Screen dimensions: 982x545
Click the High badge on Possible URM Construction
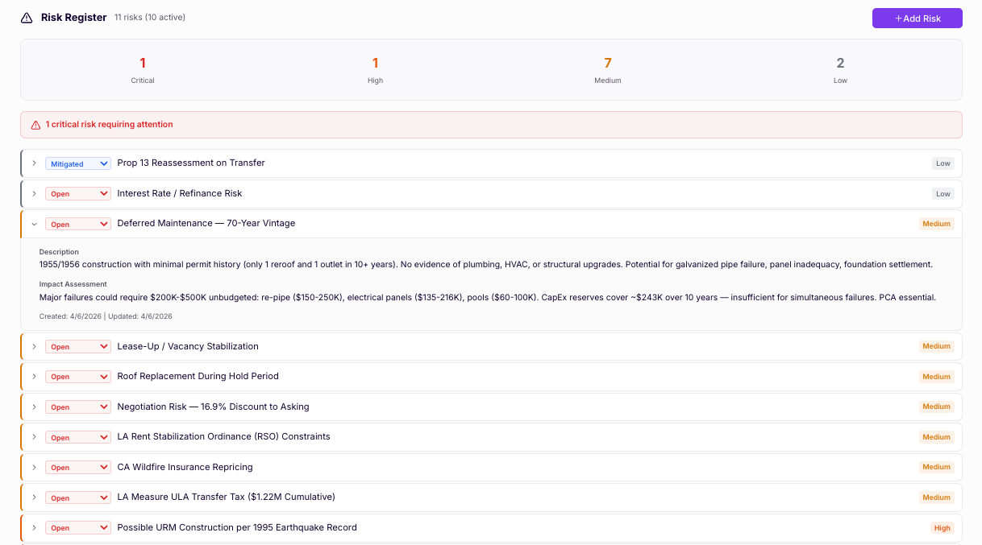point(942,528)
